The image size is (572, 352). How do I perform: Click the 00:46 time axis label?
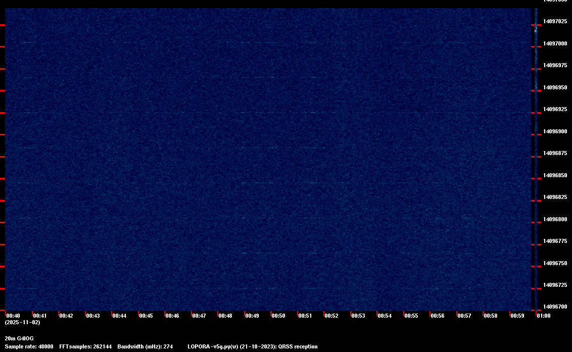tap(172, 316)
